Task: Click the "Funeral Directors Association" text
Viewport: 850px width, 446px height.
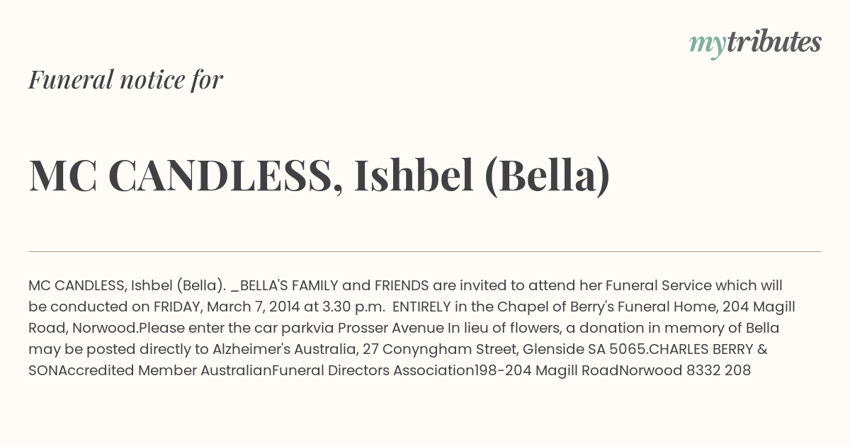Action: (373, 370)
